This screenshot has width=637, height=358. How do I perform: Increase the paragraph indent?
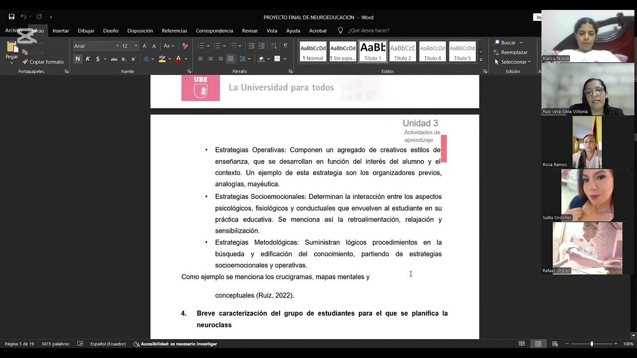pyautogui.click(x=261, y=46)
